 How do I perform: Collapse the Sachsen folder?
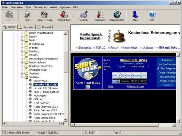22,77
